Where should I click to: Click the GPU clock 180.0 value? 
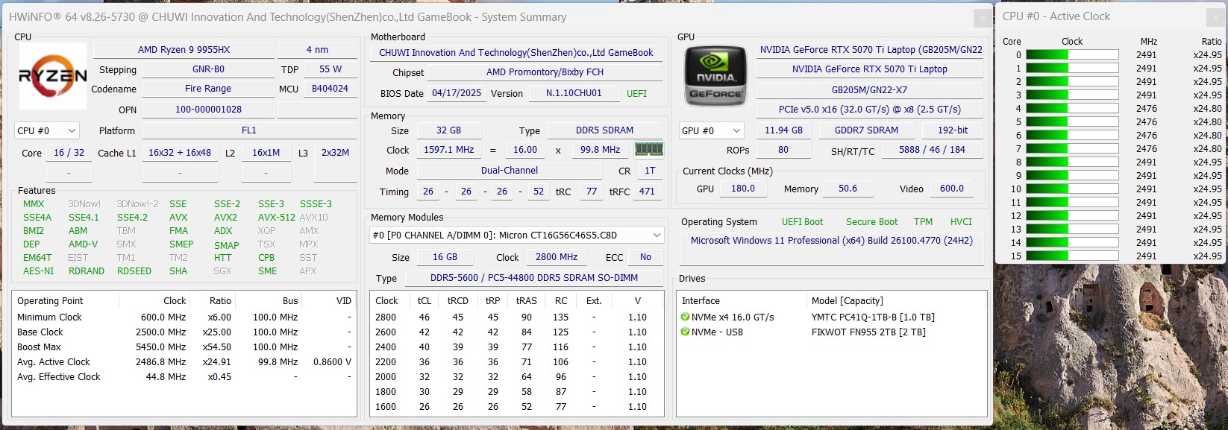742,189
